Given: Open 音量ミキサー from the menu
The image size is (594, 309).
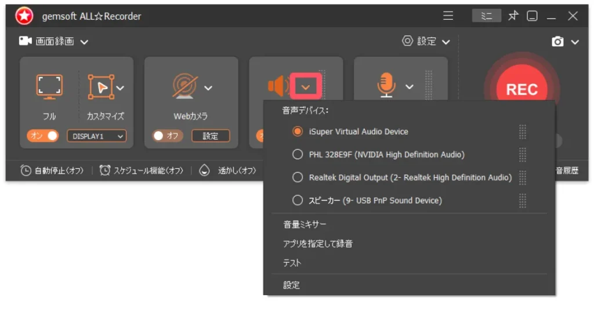Looking at the screenshot, I should point(305,225).
